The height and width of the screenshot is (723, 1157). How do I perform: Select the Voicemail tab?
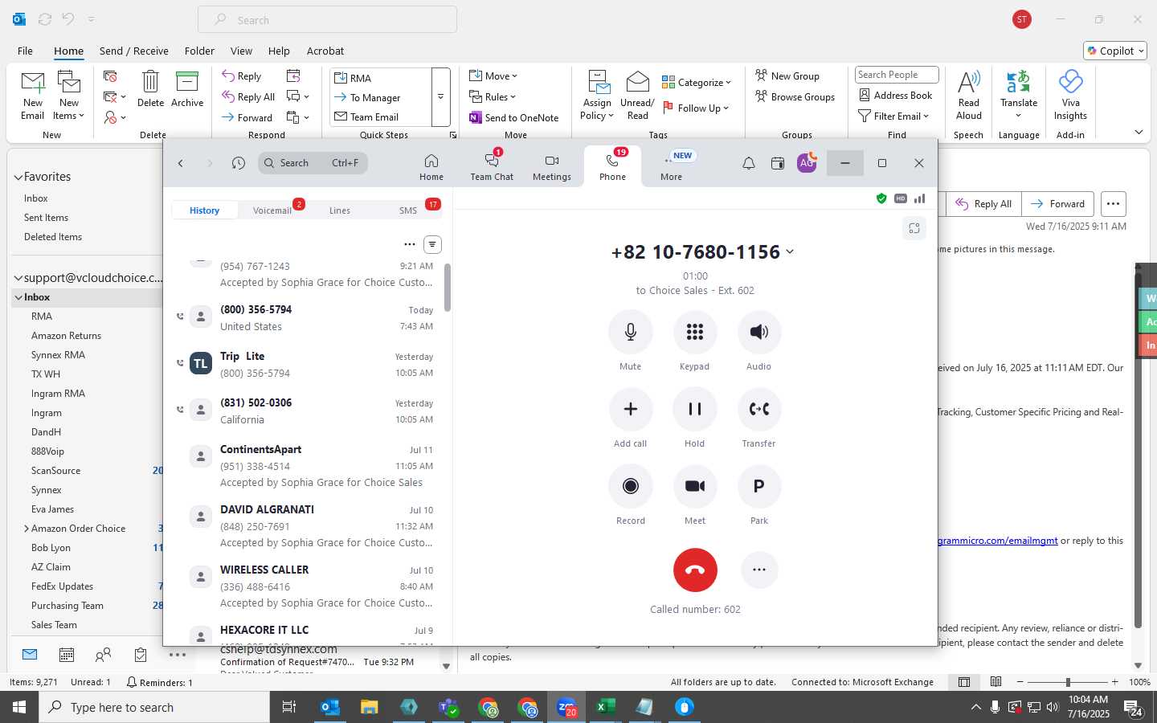tap(272, 210)
